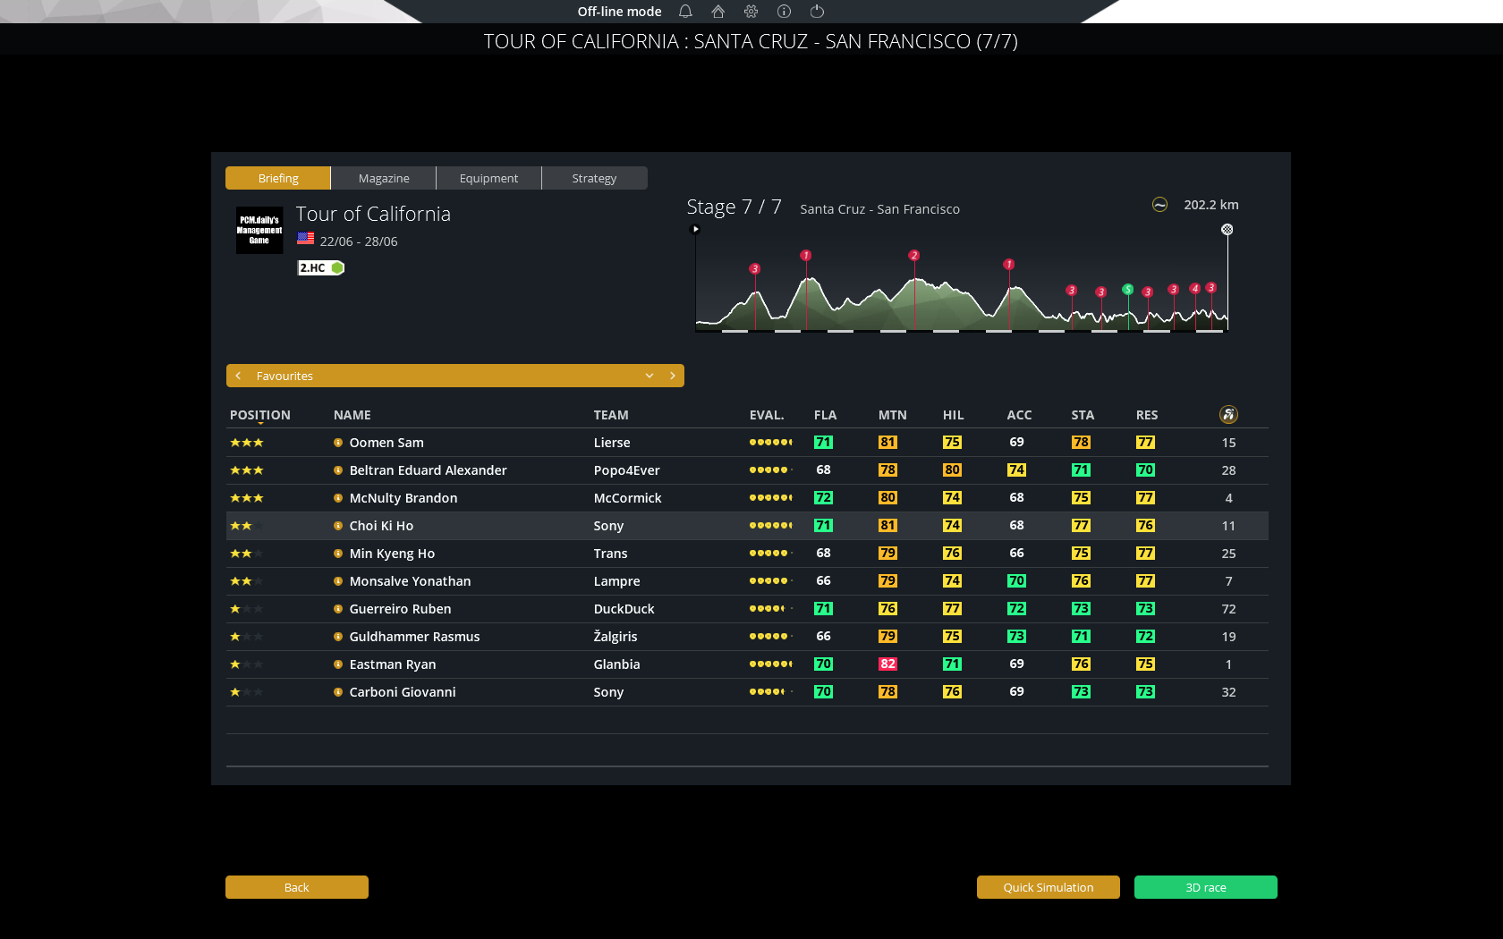The image size is (1503, 939).
Task: Click team name Popo4Ever
Action: pos(627,470)
